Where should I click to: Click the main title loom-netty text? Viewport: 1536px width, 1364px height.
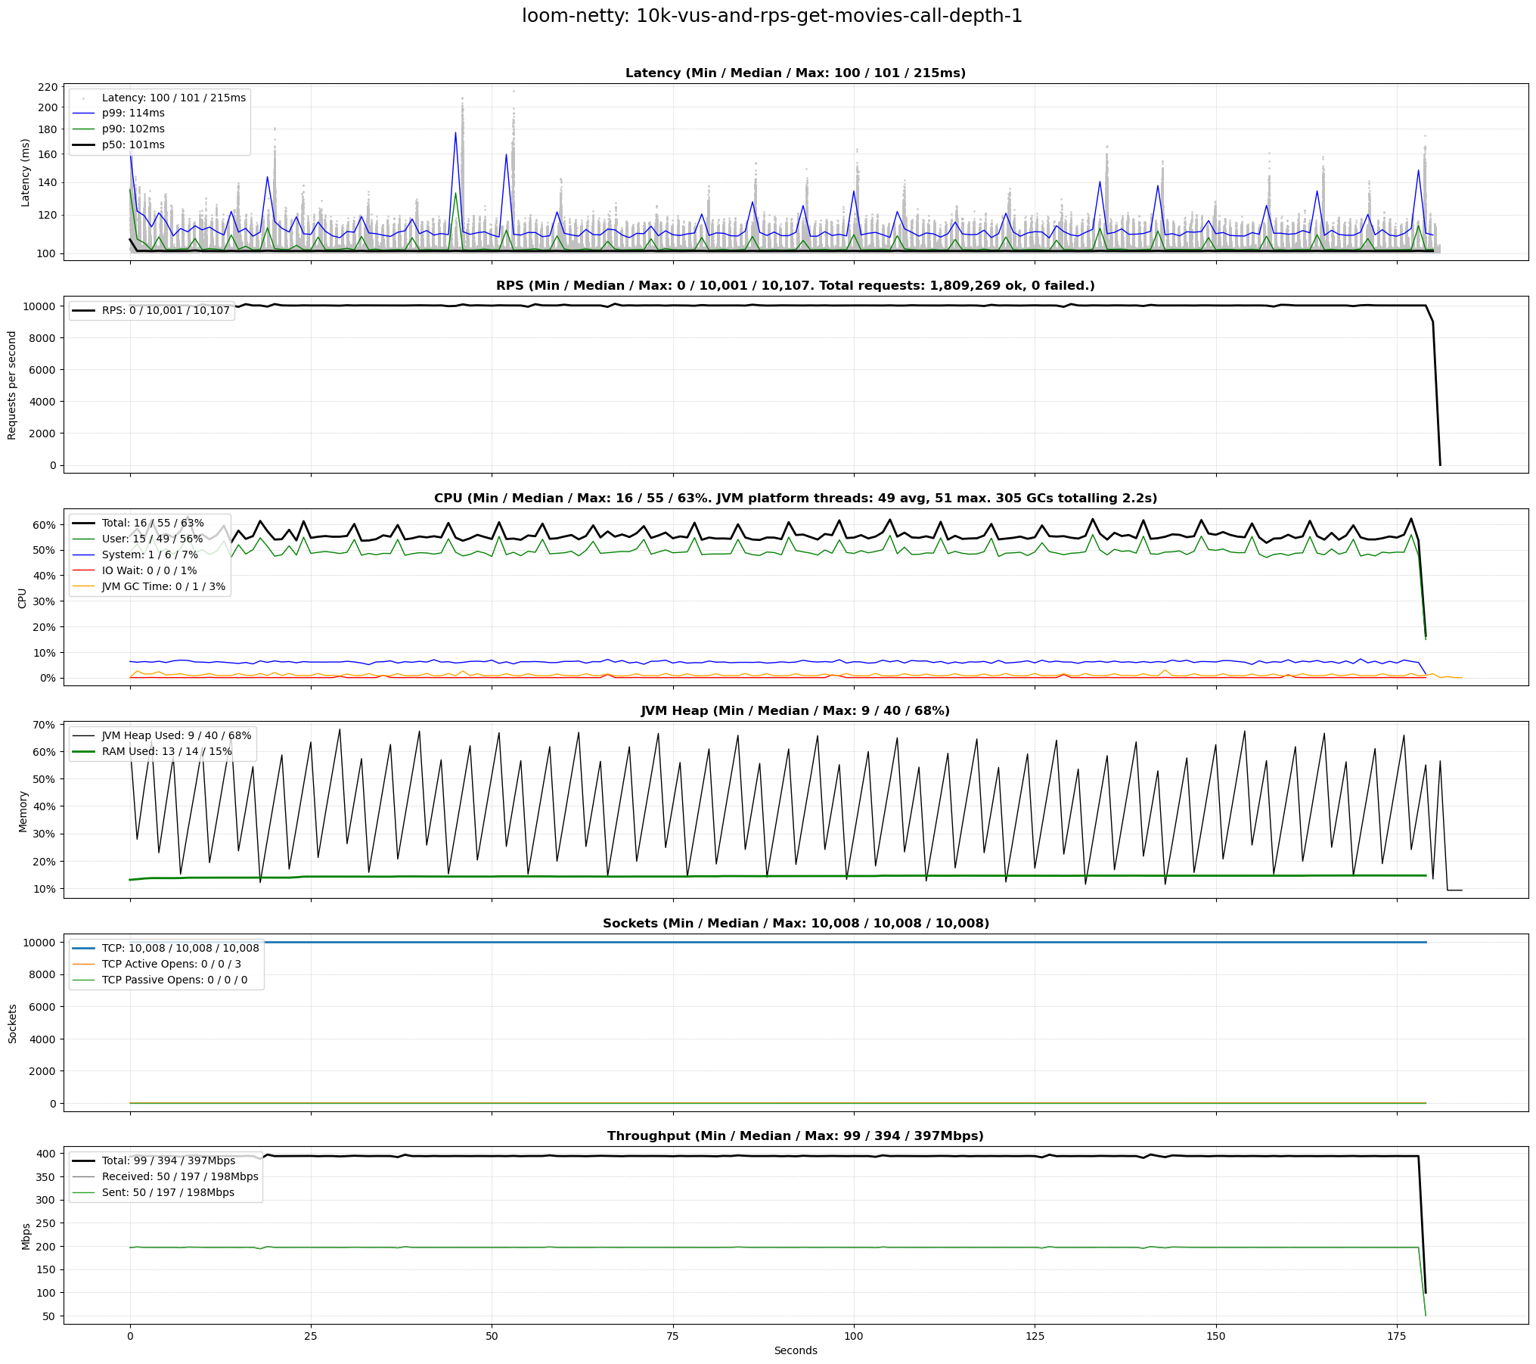pos(771,16)
